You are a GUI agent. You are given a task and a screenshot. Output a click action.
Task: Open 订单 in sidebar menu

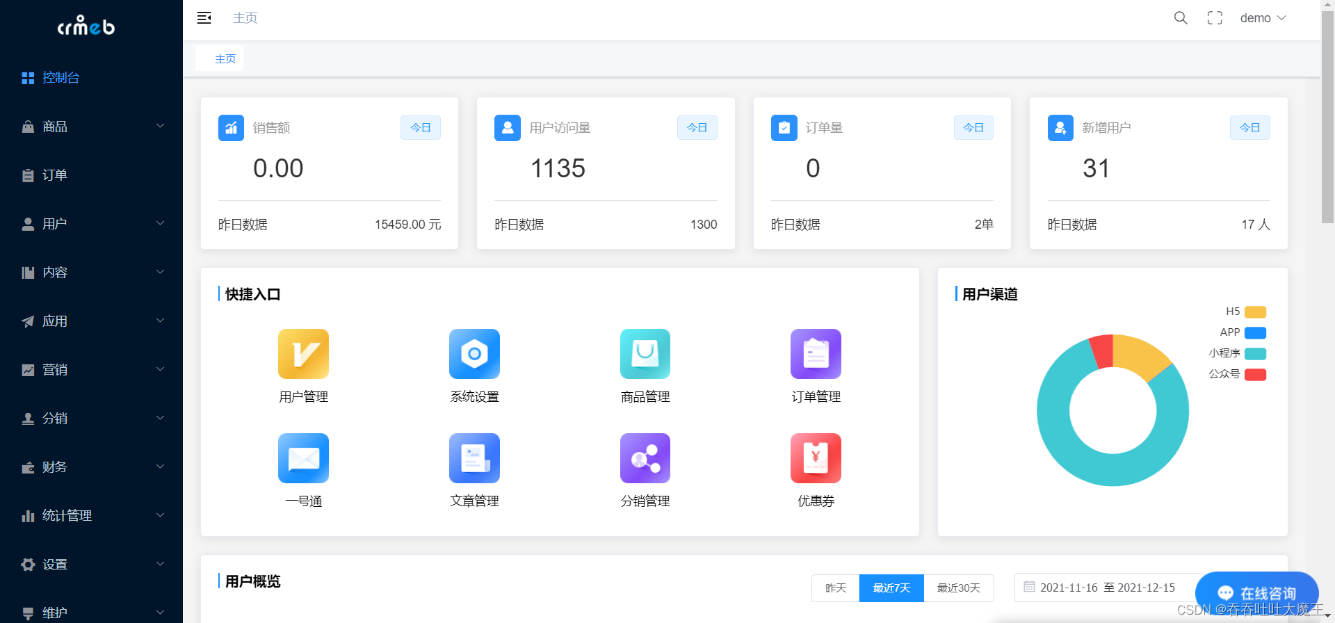(x=91, y=175)
